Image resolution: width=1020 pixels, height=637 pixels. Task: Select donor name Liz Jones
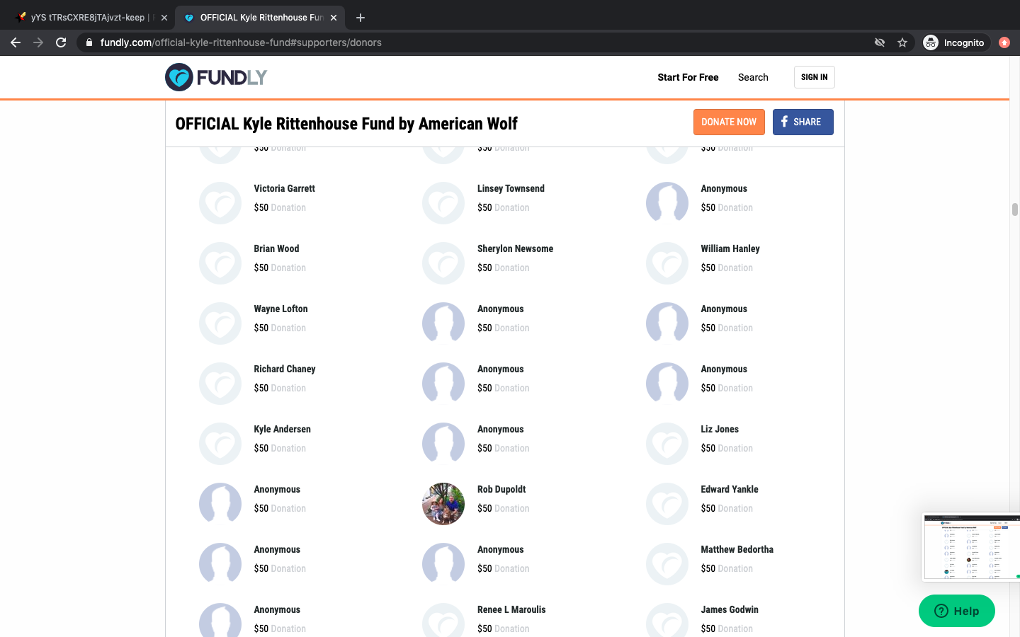720,429
